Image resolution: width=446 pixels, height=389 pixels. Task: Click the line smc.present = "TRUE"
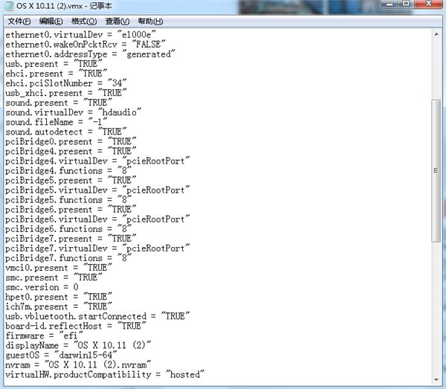point(54,277)
